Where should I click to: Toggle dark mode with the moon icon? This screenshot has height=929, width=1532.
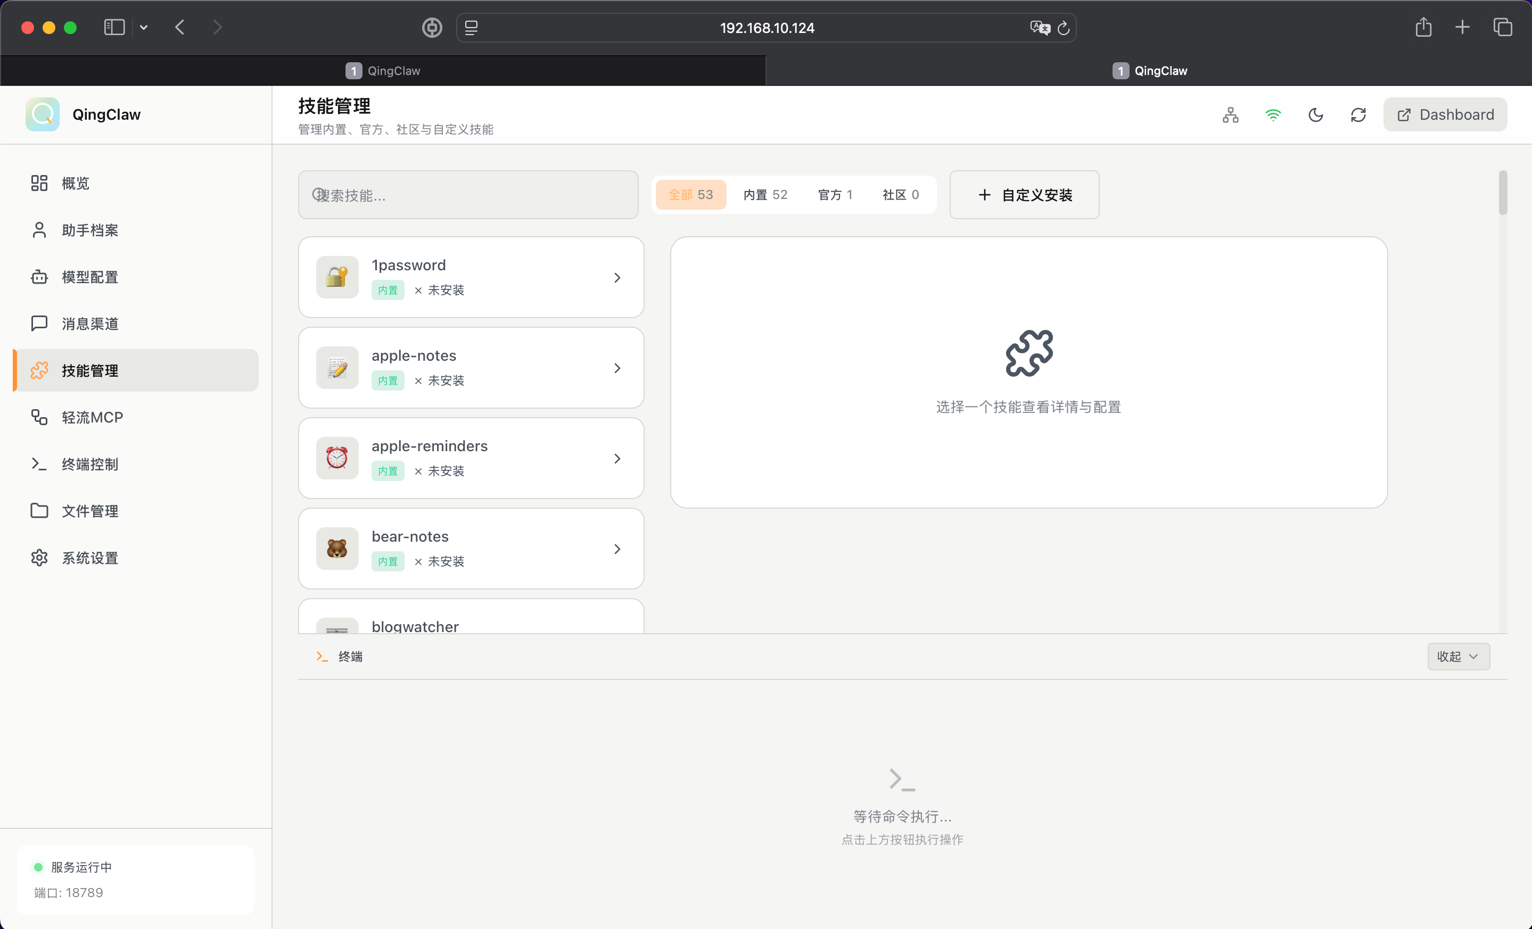(x=1316, y=115)
